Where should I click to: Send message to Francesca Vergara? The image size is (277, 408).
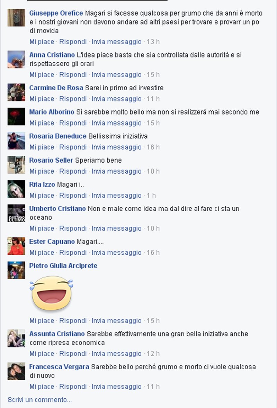(116, 387)
